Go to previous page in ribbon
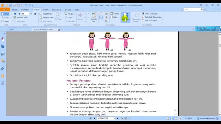The height and width of the screenshot is (124, 221). (19, 14)
